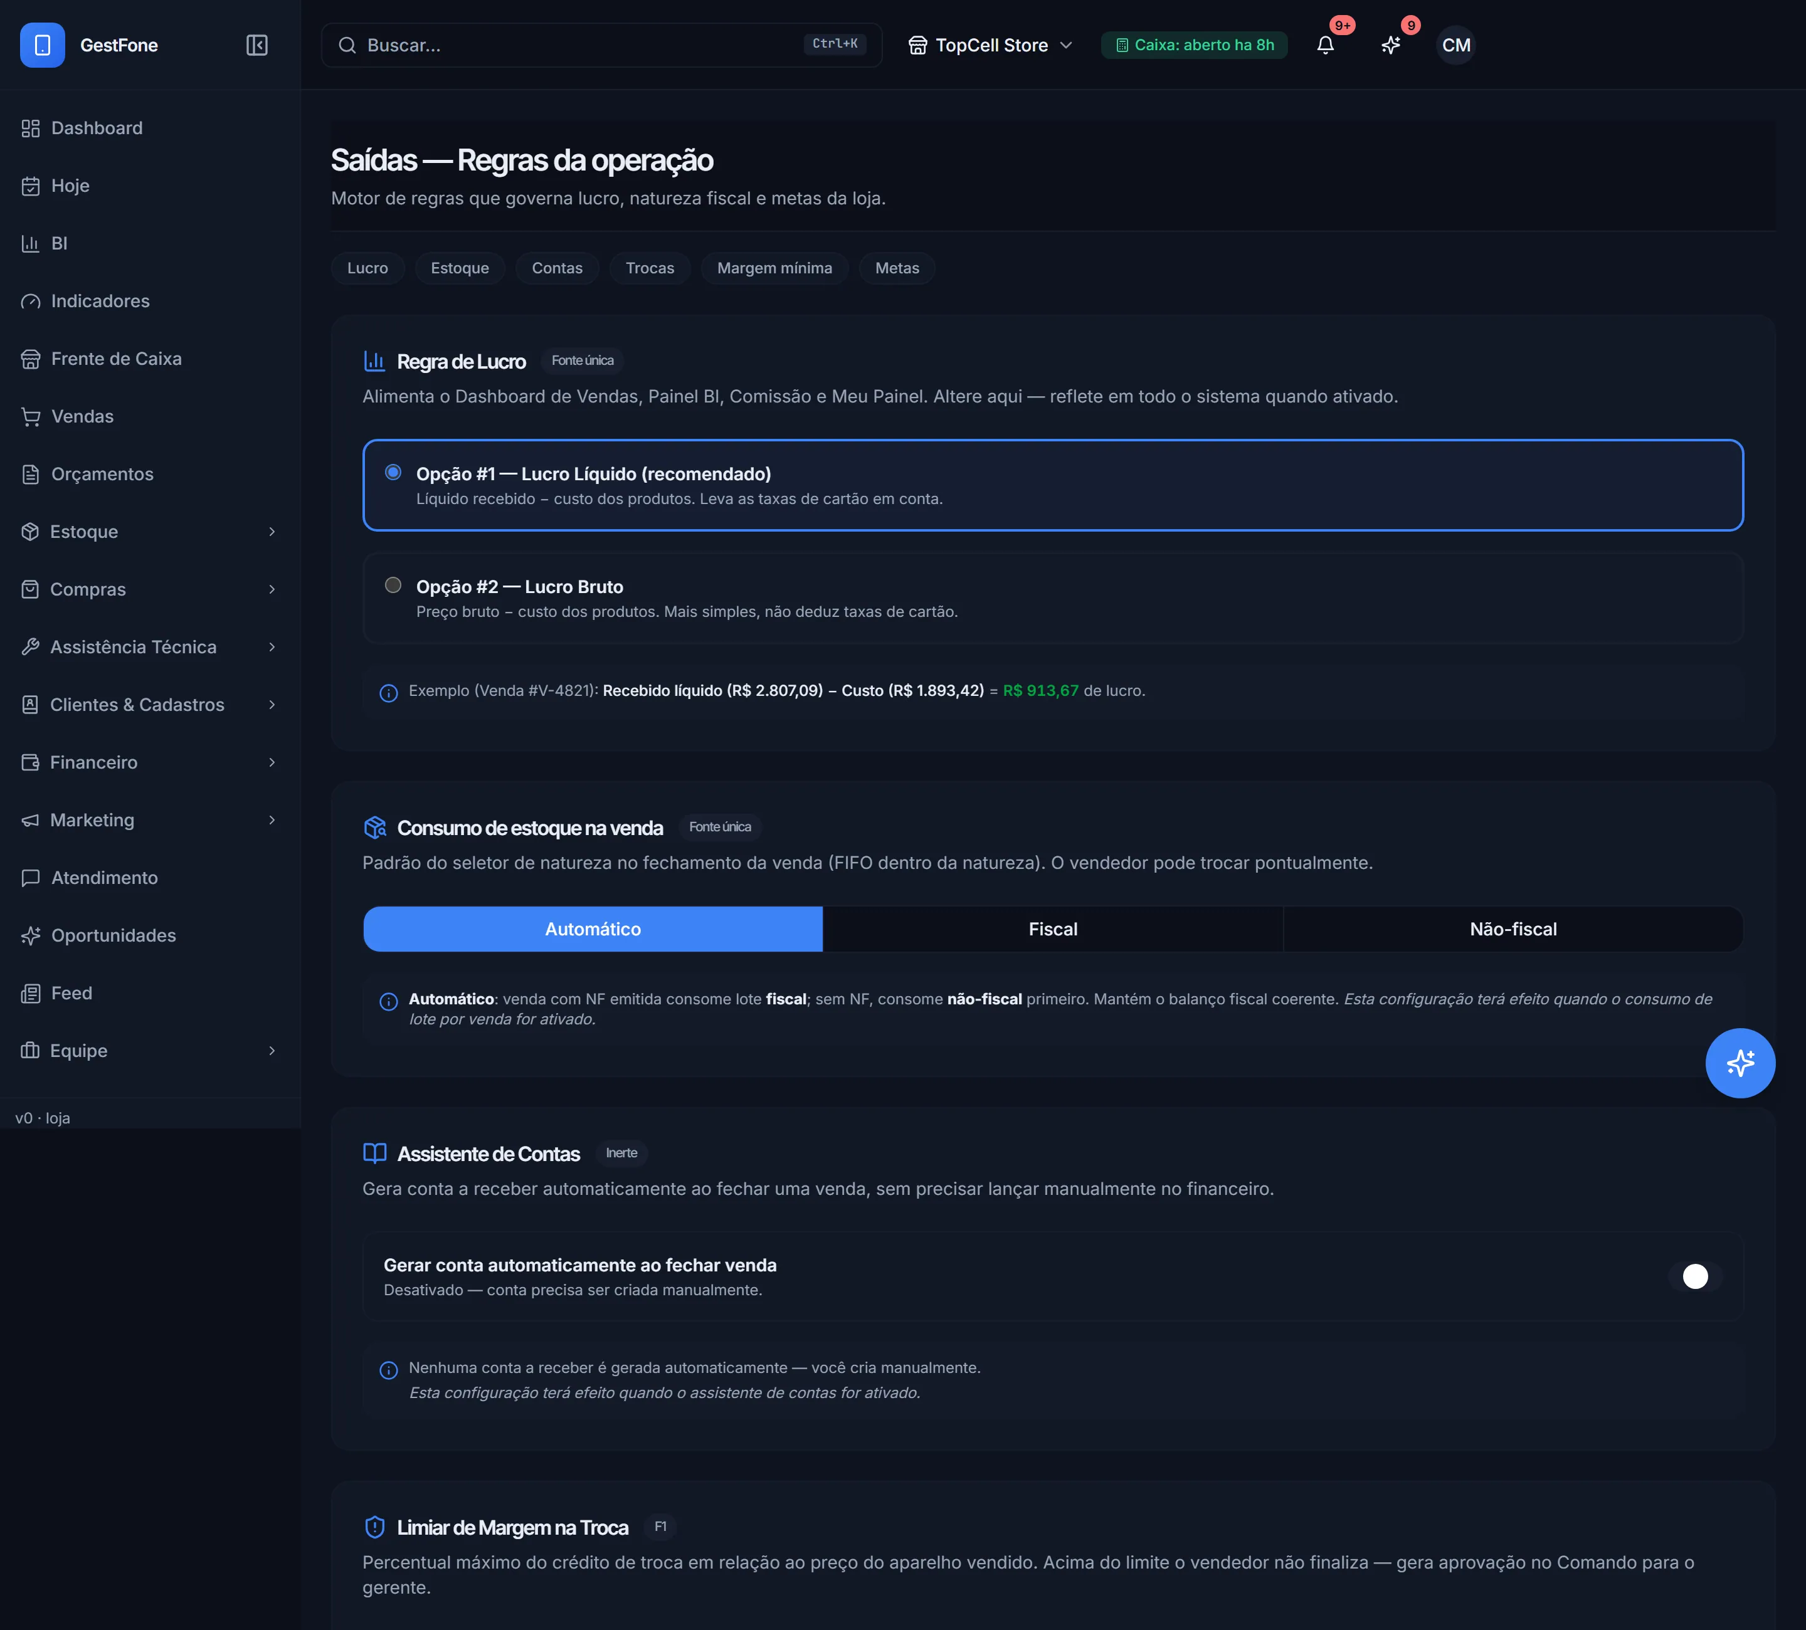Expand the Compras sidebar submenu

pos(272,589)
